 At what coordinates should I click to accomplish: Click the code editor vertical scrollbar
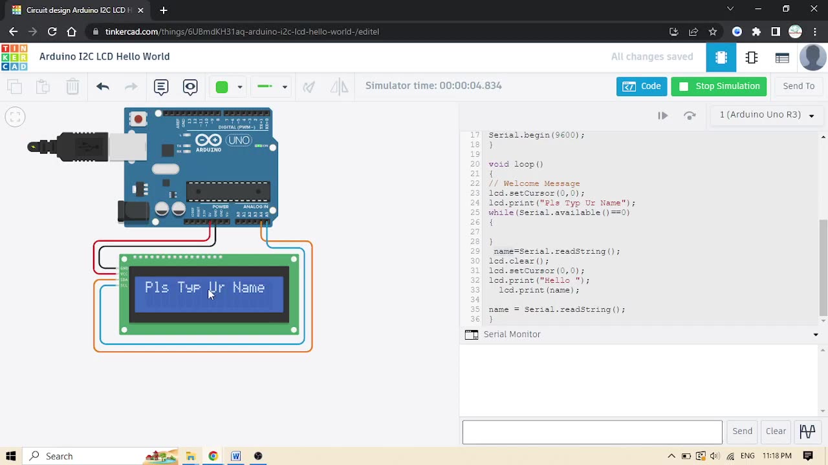pyautogui.click(x=823, y=267)
